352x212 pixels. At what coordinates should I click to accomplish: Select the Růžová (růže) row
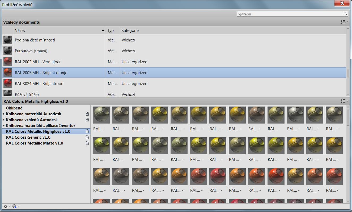[174, 93]
